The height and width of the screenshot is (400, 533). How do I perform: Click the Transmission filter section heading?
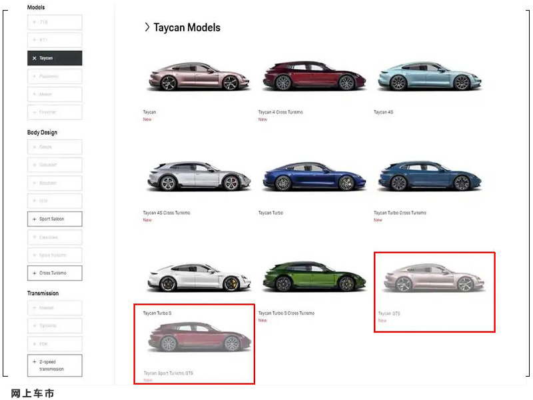click(x=43, y=293)
